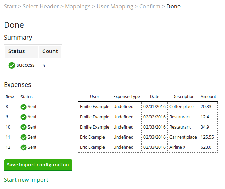The image size is (225, 189).
Task: Click the Sent checkmark icon for row 8
Action: (24, 107)
